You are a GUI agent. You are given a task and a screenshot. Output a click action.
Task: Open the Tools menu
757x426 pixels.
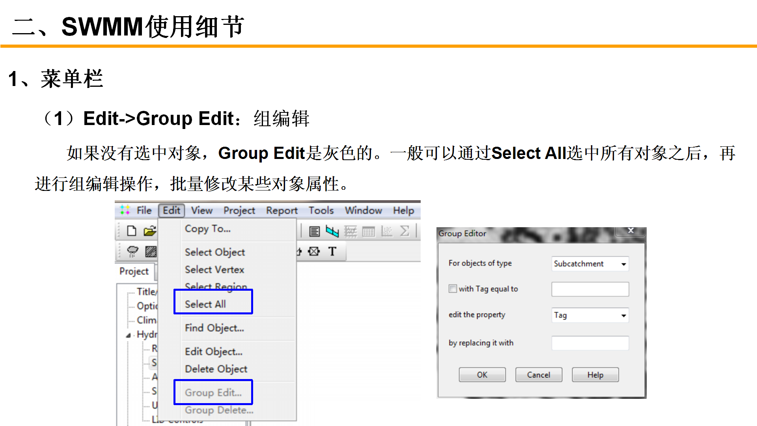coord(321,211)
